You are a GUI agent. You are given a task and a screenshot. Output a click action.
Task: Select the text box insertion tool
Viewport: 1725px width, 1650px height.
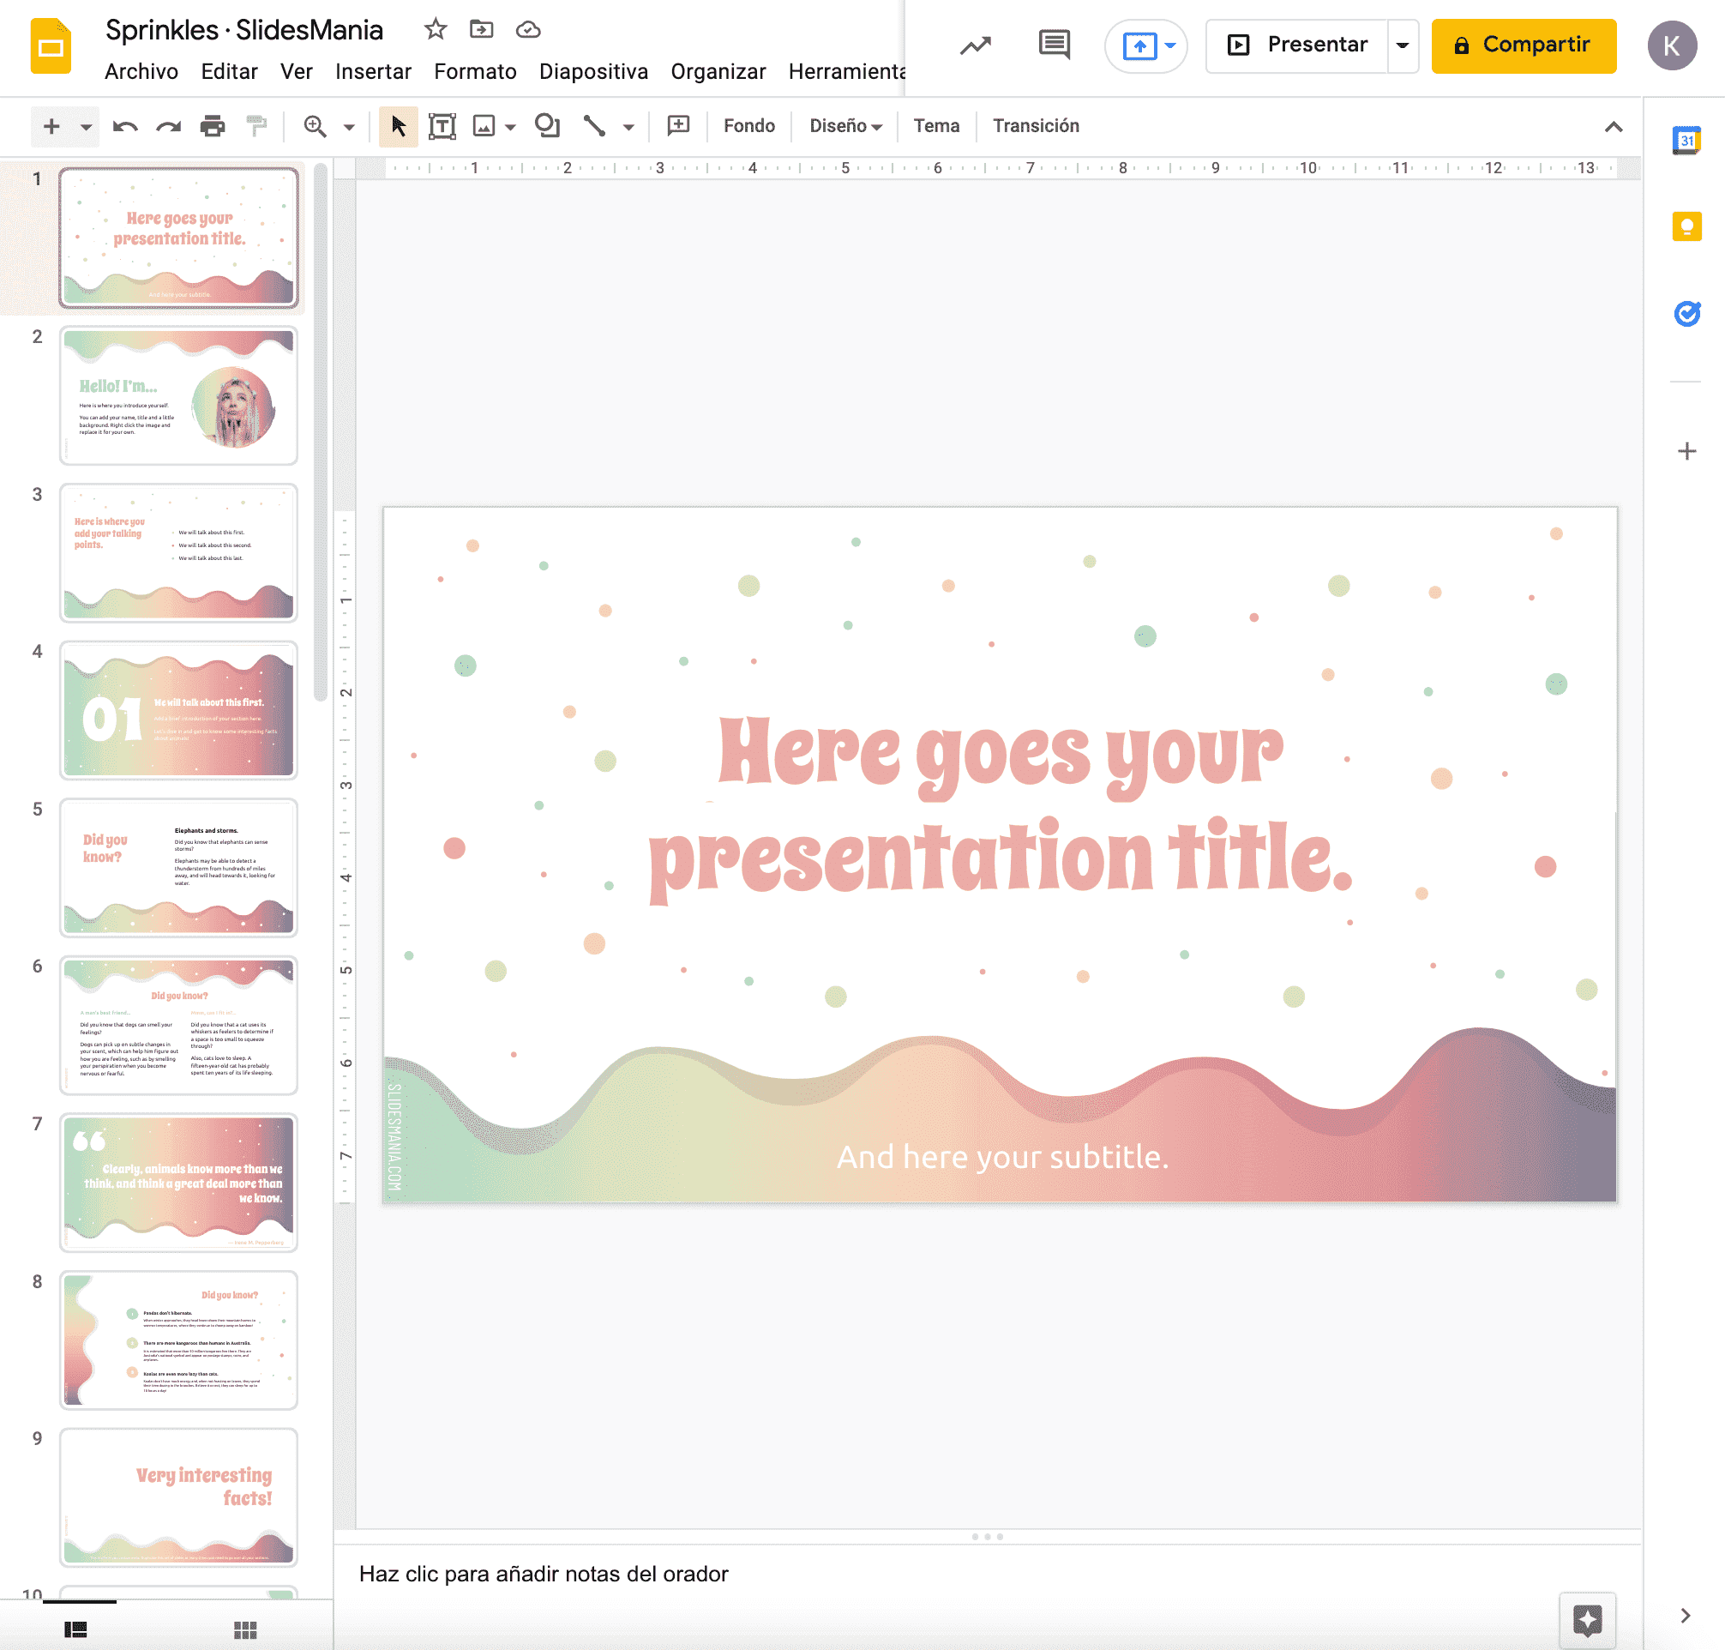442,126
